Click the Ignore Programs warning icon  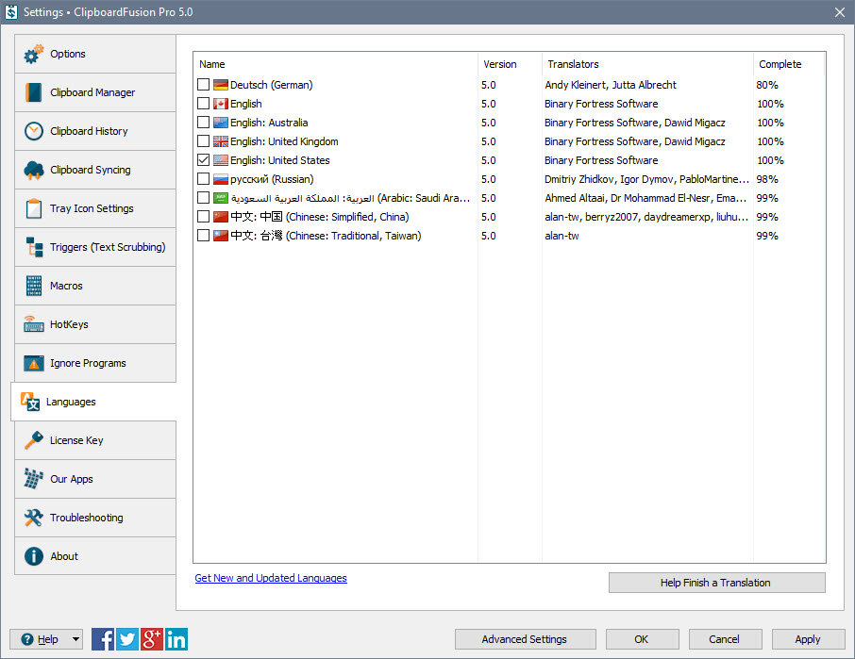34,363
